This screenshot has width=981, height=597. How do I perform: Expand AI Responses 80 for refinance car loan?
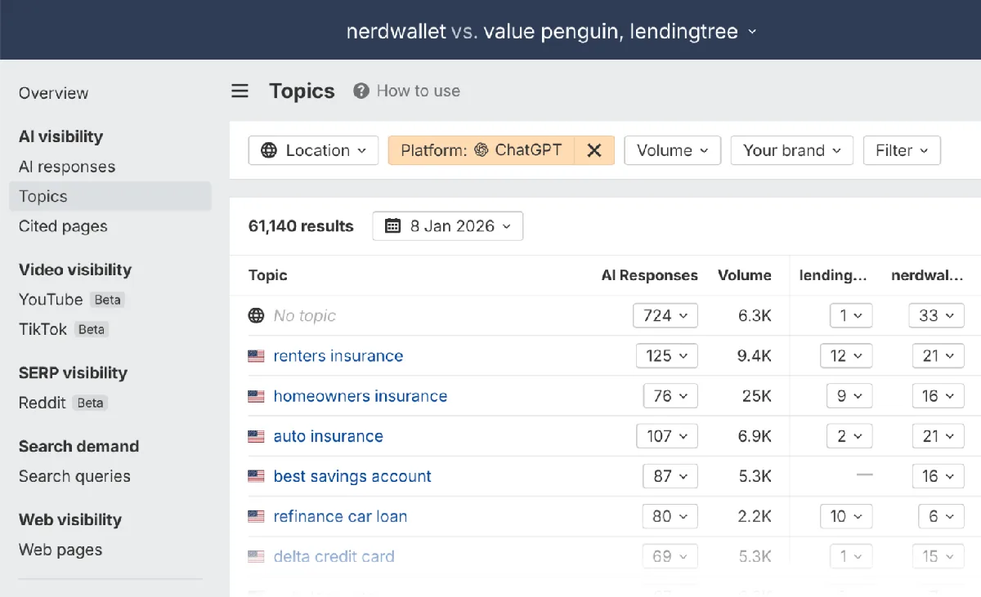[x=670, y=516]
